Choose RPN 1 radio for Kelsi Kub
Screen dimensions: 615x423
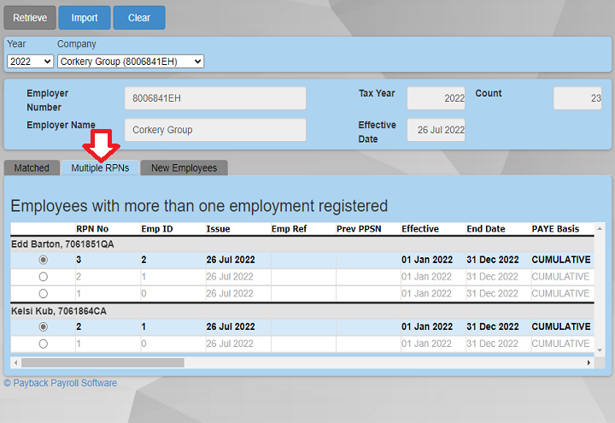coord(44,344)
